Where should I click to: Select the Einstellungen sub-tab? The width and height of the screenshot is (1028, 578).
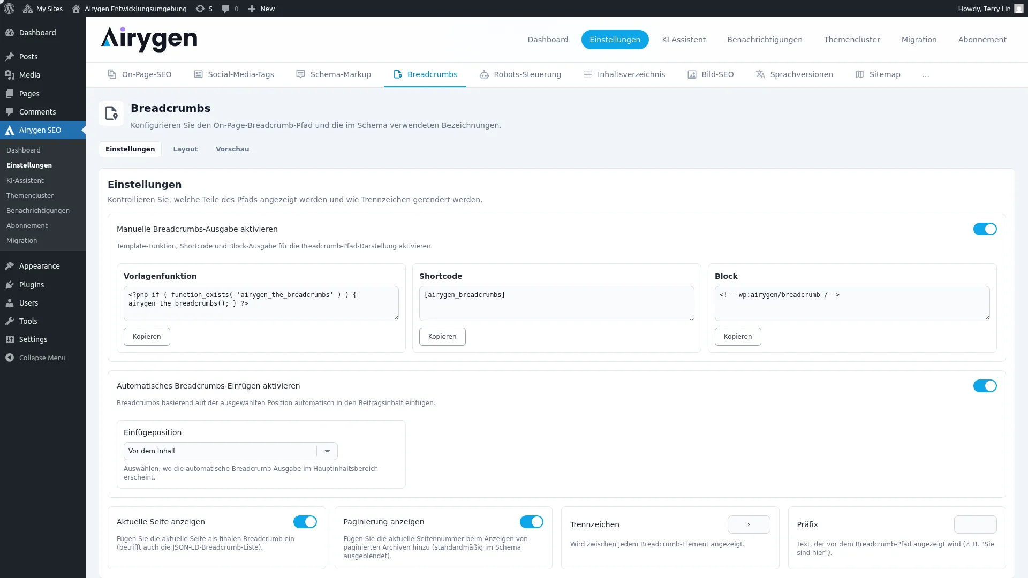tap(130, 149)
